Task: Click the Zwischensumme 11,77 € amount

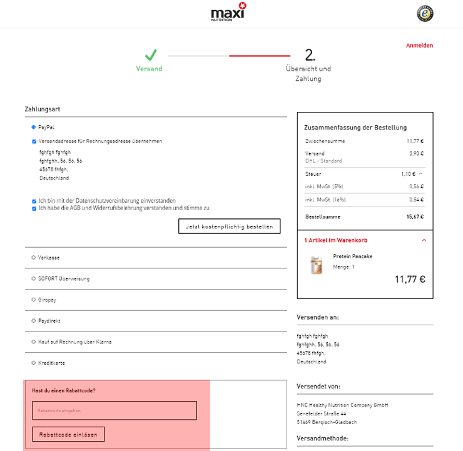Action: point(415,141)
